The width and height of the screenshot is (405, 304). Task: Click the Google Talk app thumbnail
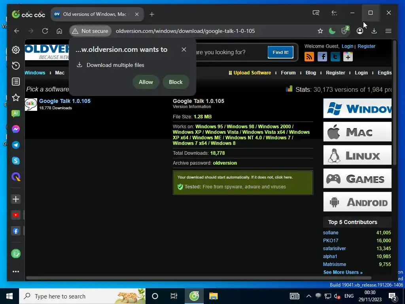tap(31, 104)
